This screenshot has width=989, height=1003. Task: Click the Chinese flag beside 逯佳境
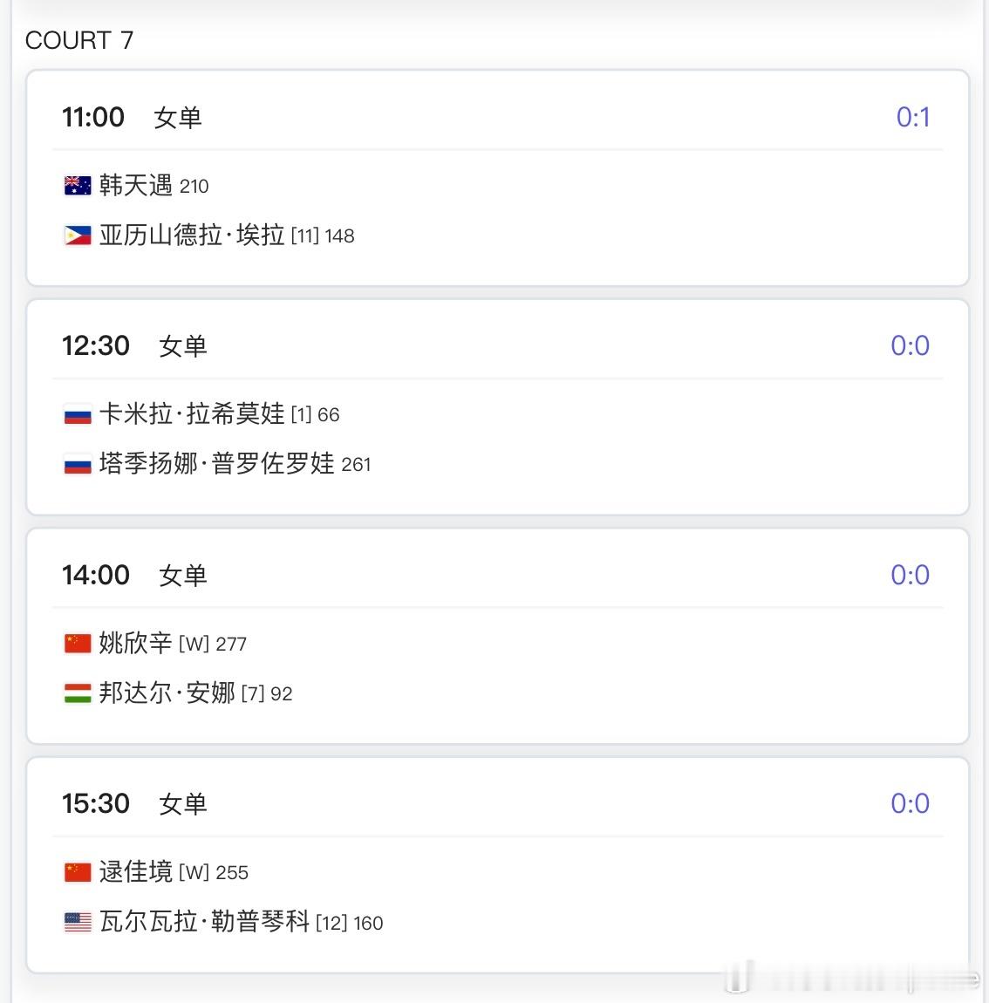click(78, 872)
